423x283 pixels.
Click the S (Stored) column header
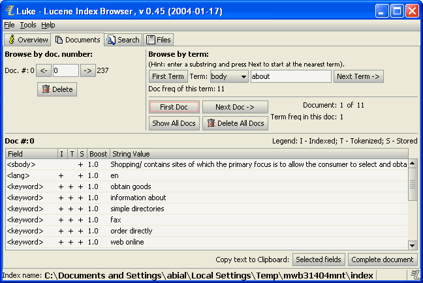(82, 154)
